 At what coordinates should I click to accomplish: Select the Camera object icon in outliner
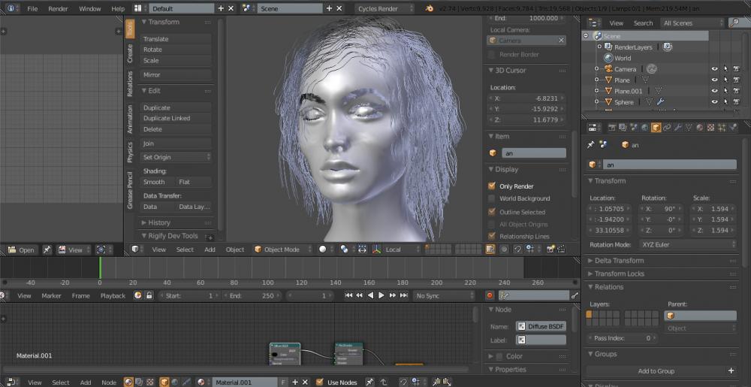click(608, 69)
